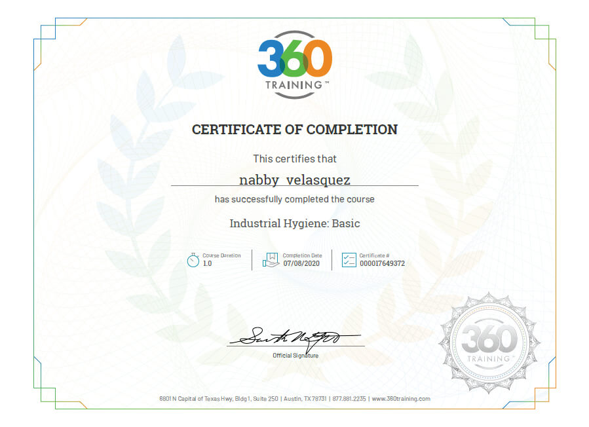Click the name "nabby velasquez"
The width and height of the screenshot is (589, 427).
click(x=295, y=180)
